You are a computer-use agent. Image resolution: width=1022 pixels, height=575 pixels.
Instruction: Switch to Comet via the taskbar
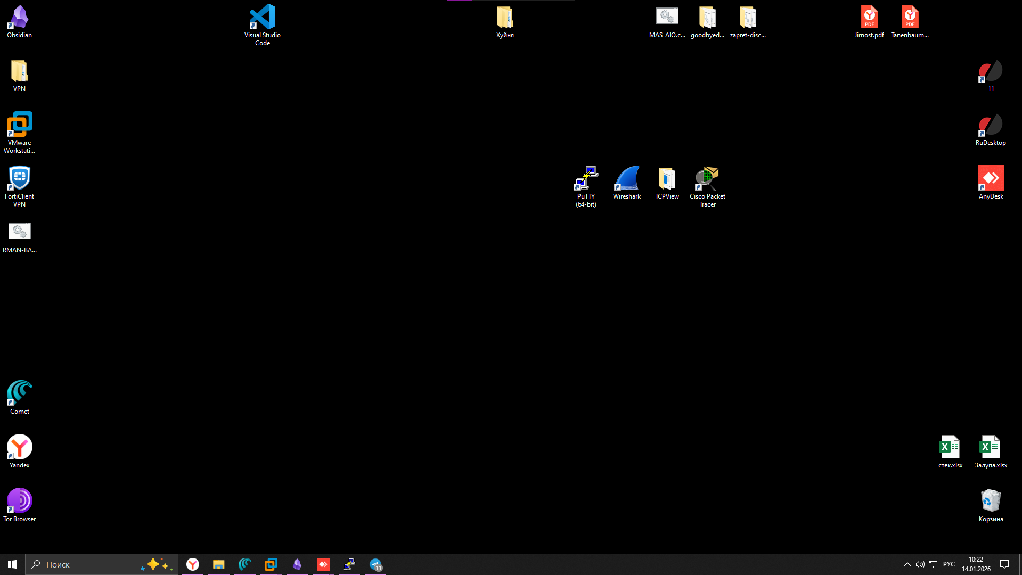(245, 564)
